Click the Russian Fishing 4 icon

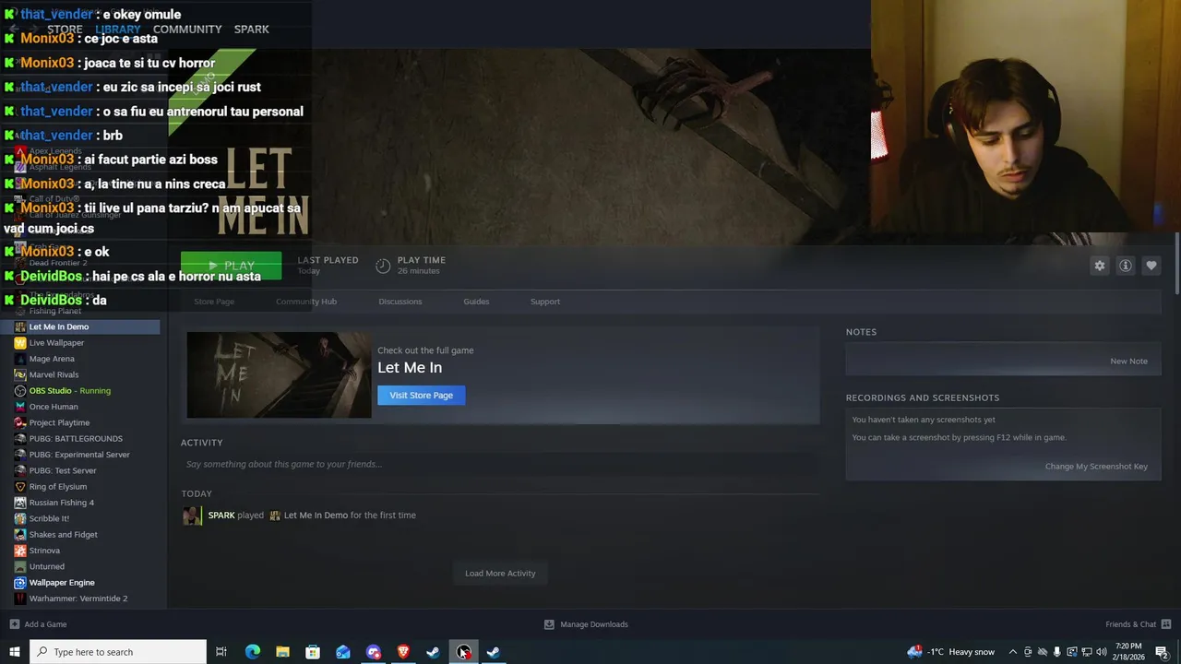(x=20, y=503)
